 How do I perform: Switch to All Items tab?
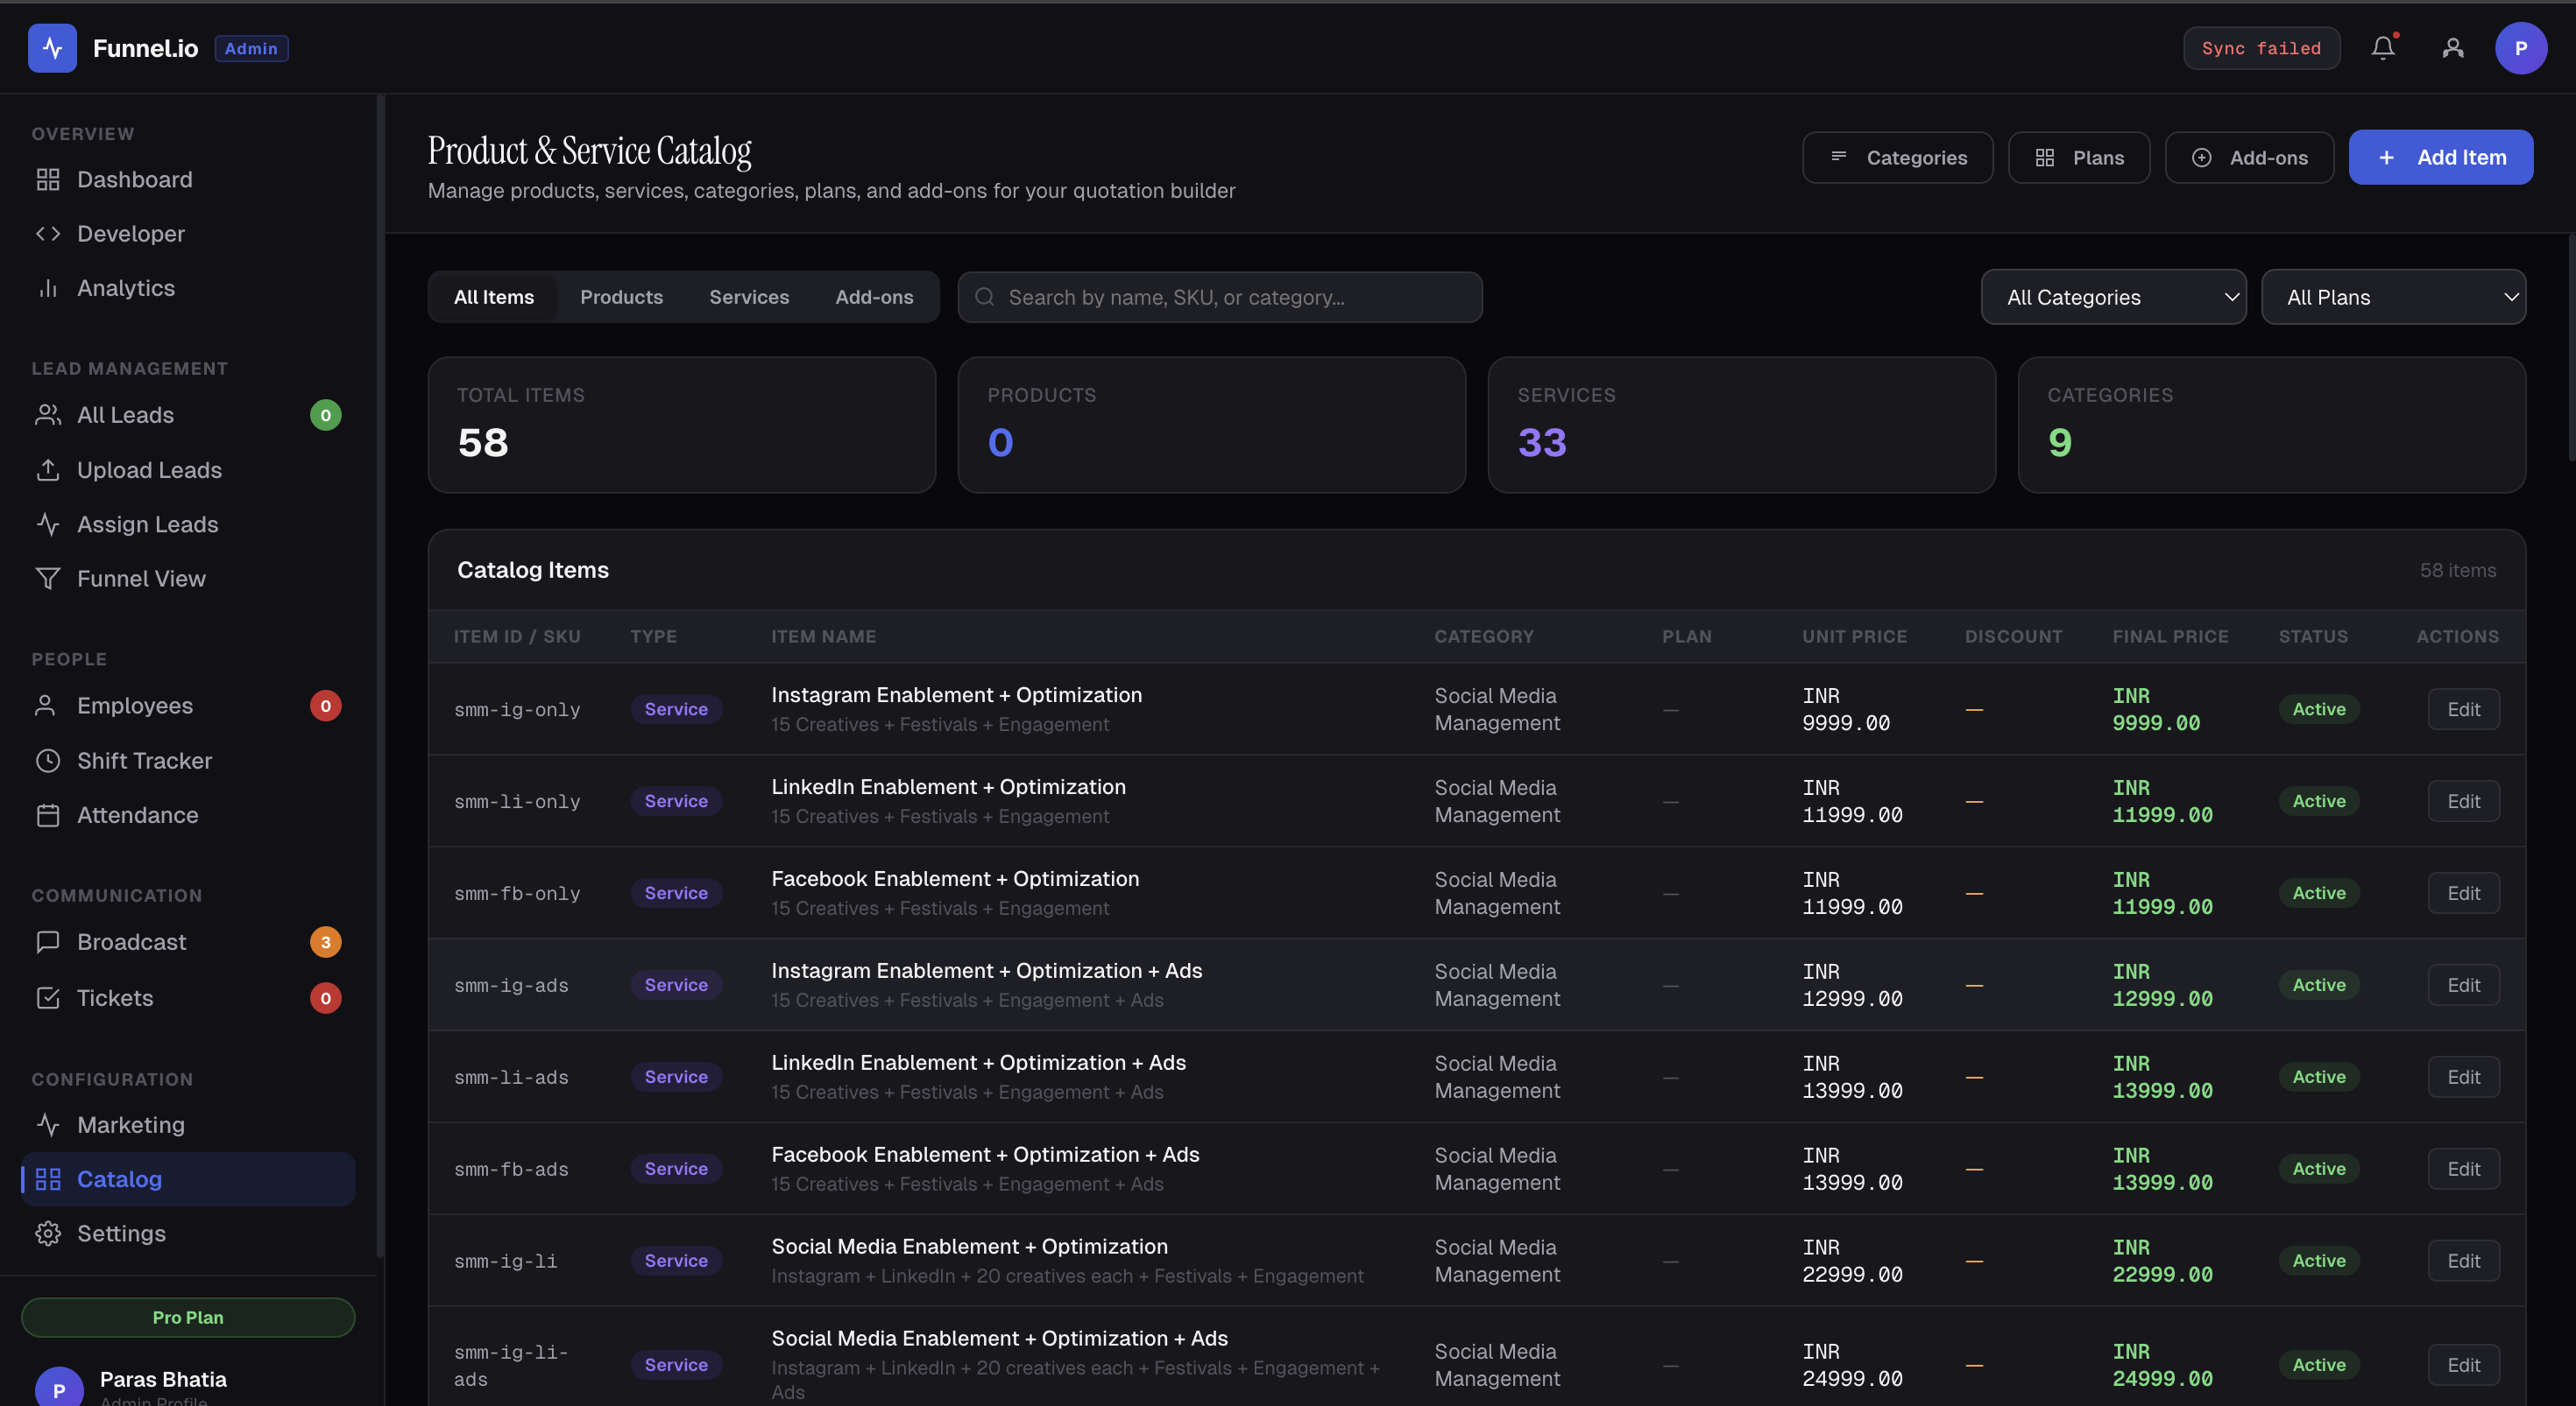click(x=494, y=297)
